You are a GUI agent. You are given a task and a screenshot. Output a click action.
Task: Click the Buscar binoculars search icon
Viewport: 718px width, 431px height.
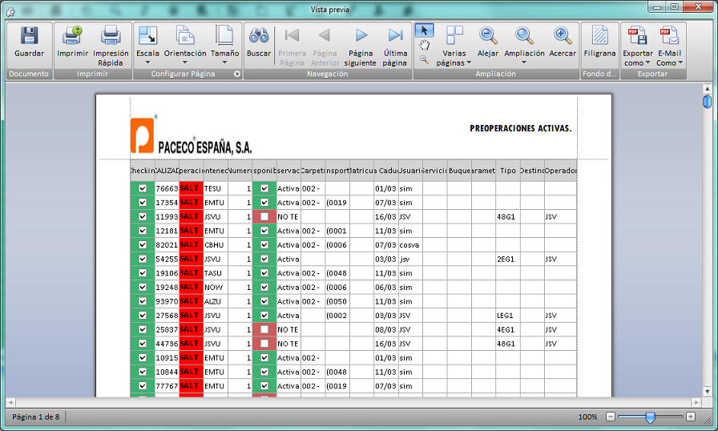(x=259, y=36)
